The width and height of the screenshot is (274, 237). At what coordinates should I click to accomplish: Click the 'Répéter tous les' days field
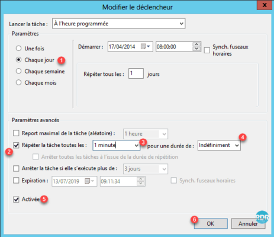click(136, 73)
